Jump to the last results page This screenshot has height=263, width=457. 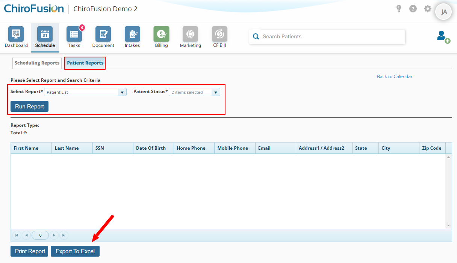coord(64,235)
